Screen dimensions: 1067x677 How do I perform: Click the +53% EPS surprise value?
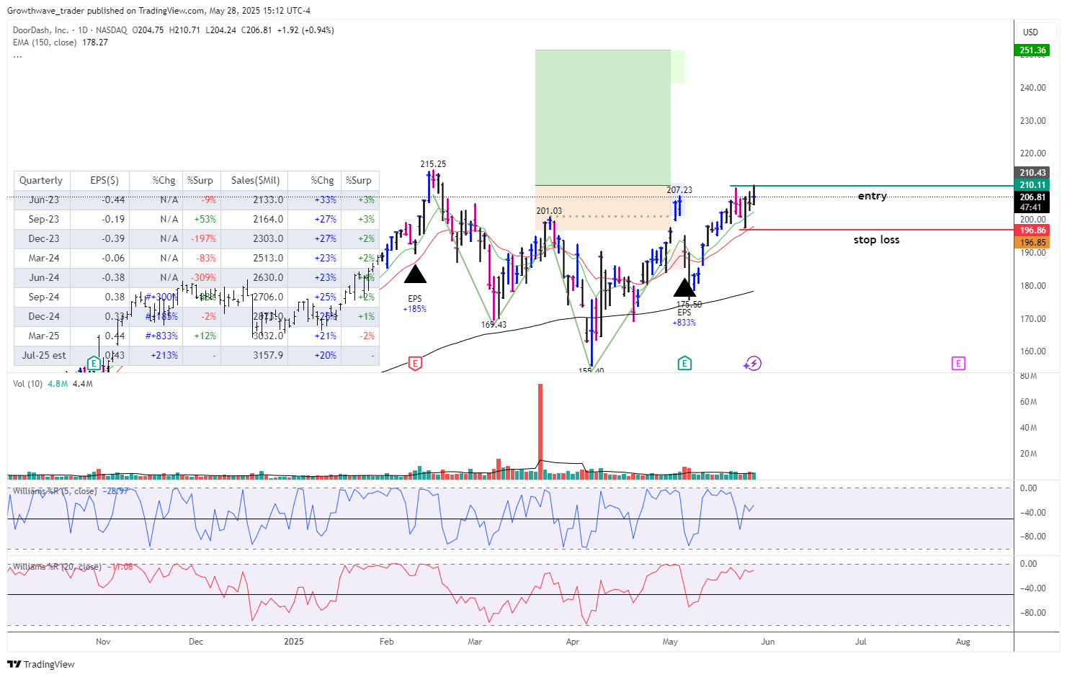(205, 219)
